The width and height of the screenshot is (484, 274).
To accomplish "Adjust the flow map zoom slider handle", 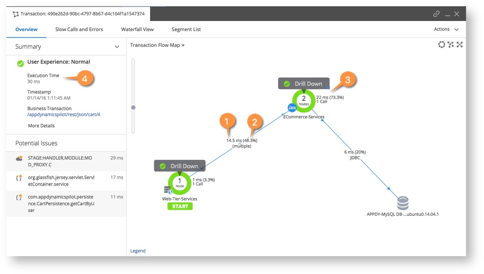I will click(x=134, y=107).
